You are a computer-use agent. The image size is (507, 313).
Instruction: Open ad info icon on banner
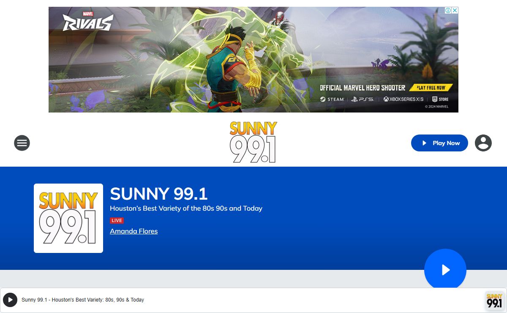[448, 10]
